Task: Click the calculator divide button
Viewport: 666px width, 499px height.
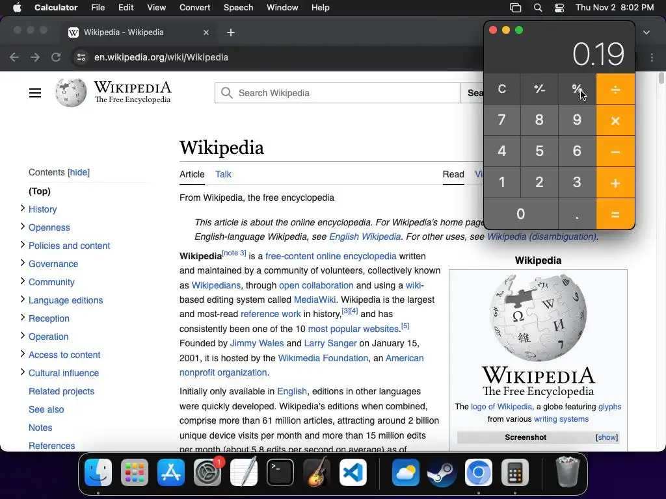Action: [x=615, y=89]
